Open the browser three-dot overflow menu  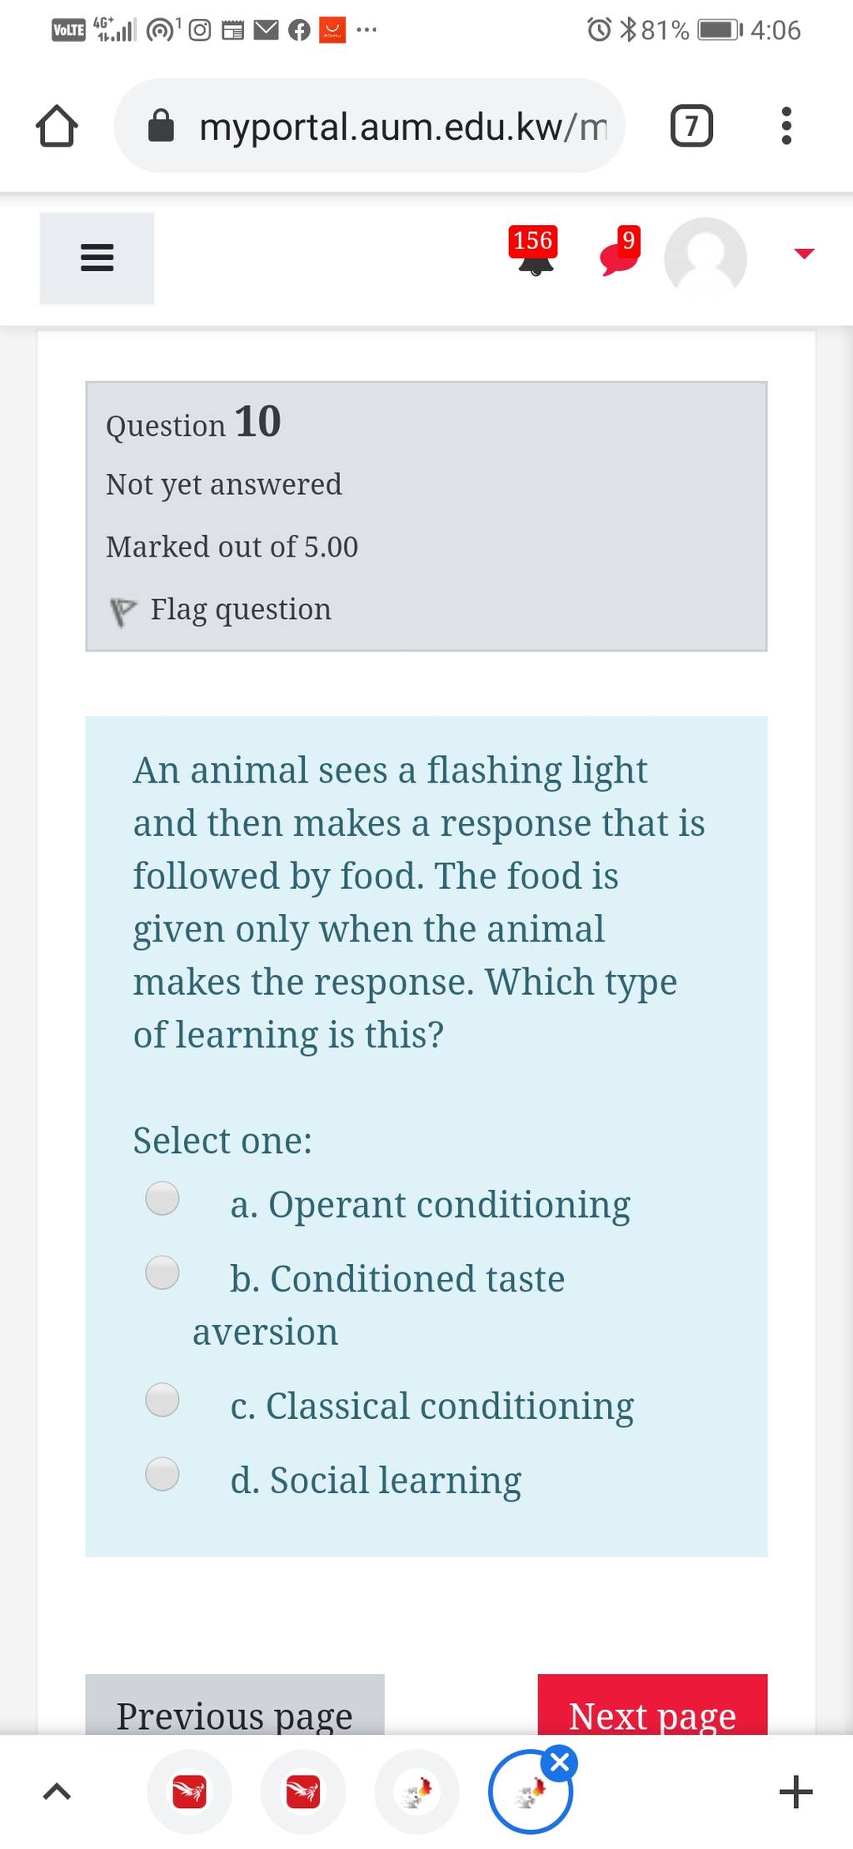(x=786, y=126)
